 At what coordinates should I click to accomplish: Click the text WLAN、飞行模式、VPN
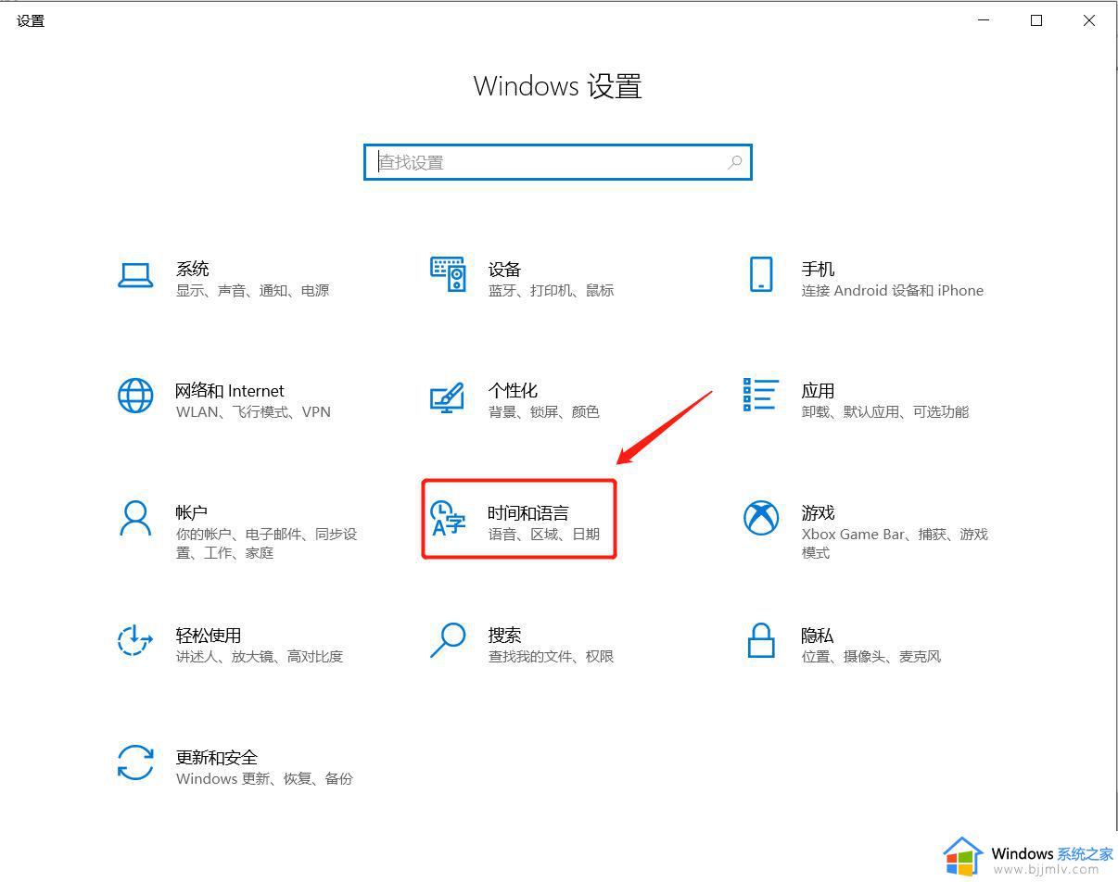click(x=253, y=411)
